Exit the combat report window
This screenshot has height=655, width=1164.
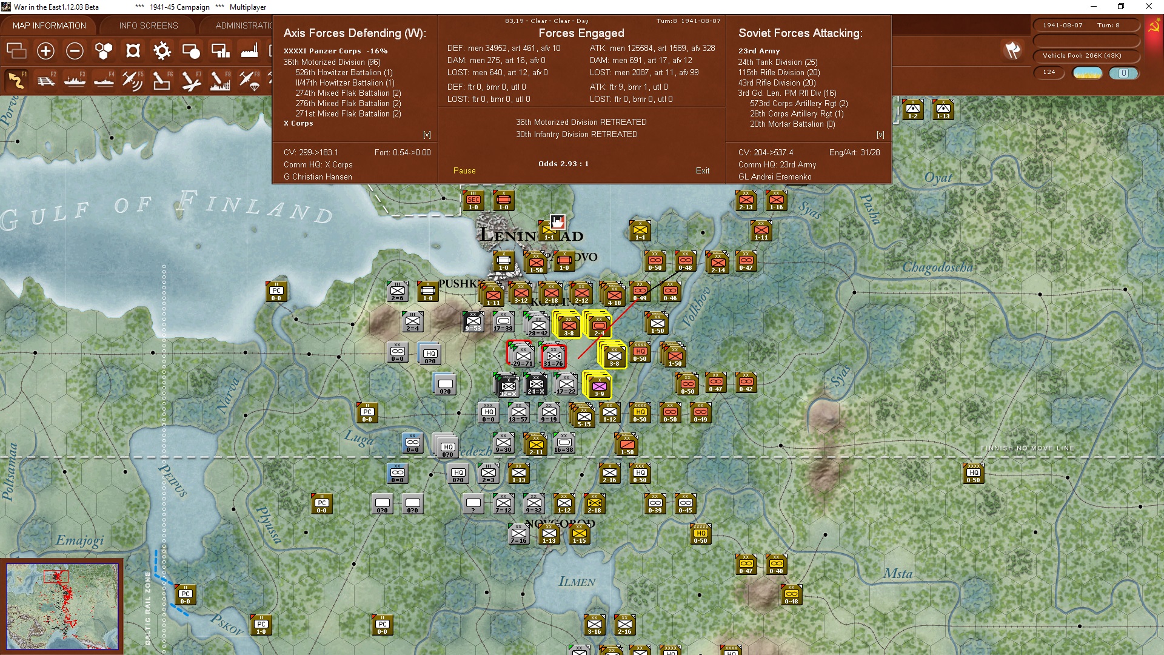pyautogui.click(x=703, y=171)
